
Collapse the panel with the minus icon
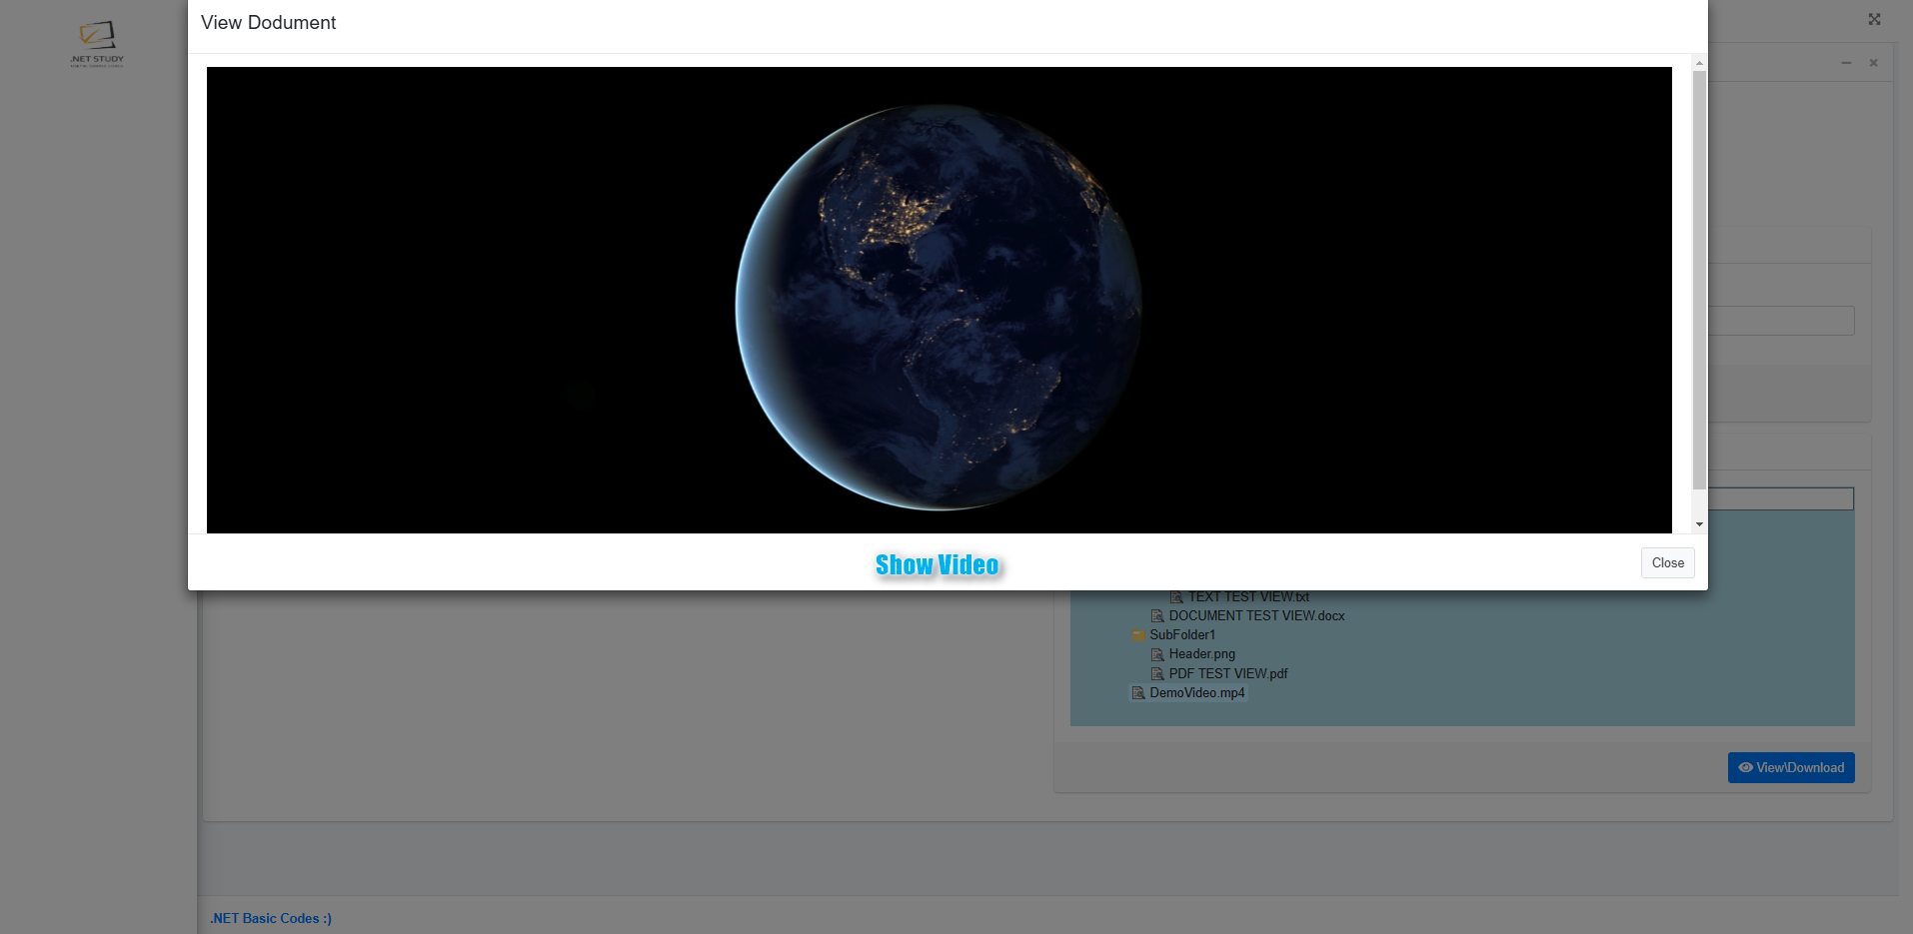(1846, 63)
